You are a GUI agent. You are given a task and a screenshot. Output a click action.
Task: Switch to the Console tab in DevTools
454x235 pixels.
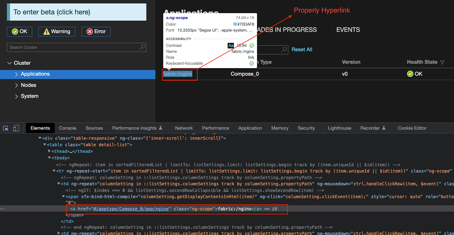(68, 128)
